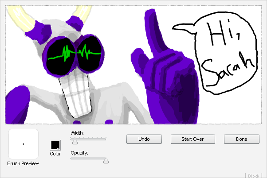Click the Width label text
Viewport: 267px width, 178px height.
click(77, 133)
